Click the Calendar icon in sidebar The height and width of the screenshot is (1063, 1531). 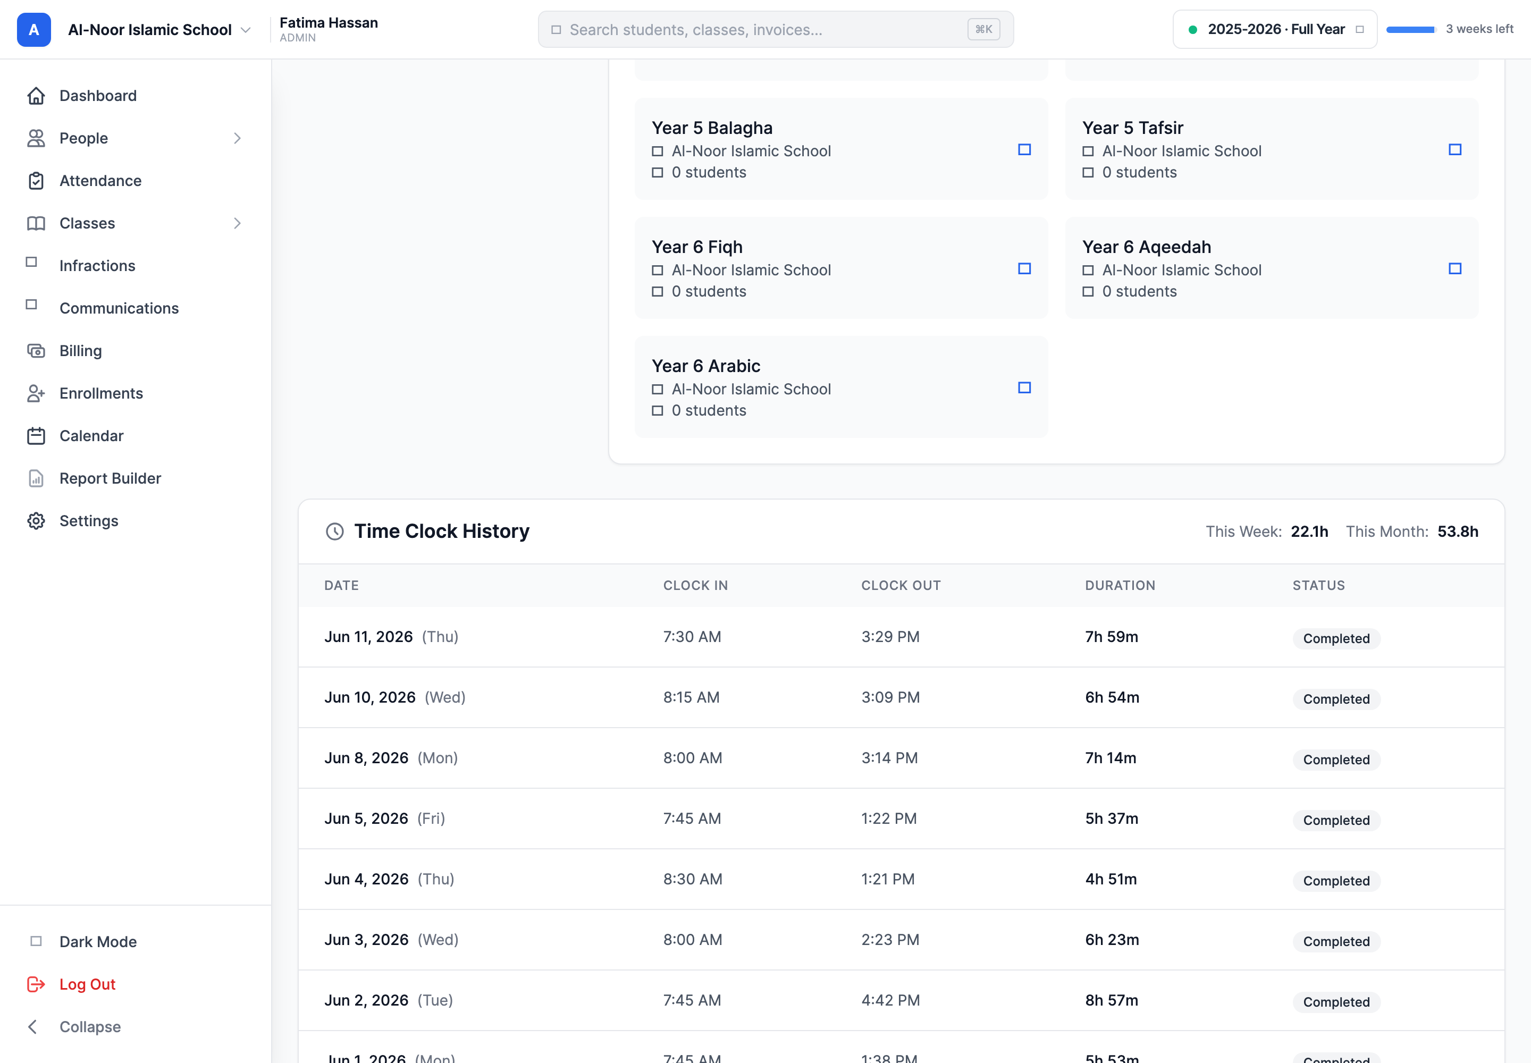[x=36, y=436]
